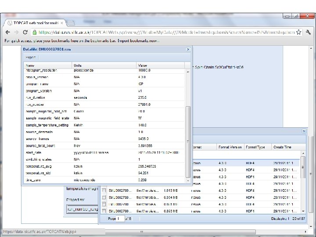Click the browser forward arrow
The height and width of the screenshot is (237, 316).
pos(16,32)
